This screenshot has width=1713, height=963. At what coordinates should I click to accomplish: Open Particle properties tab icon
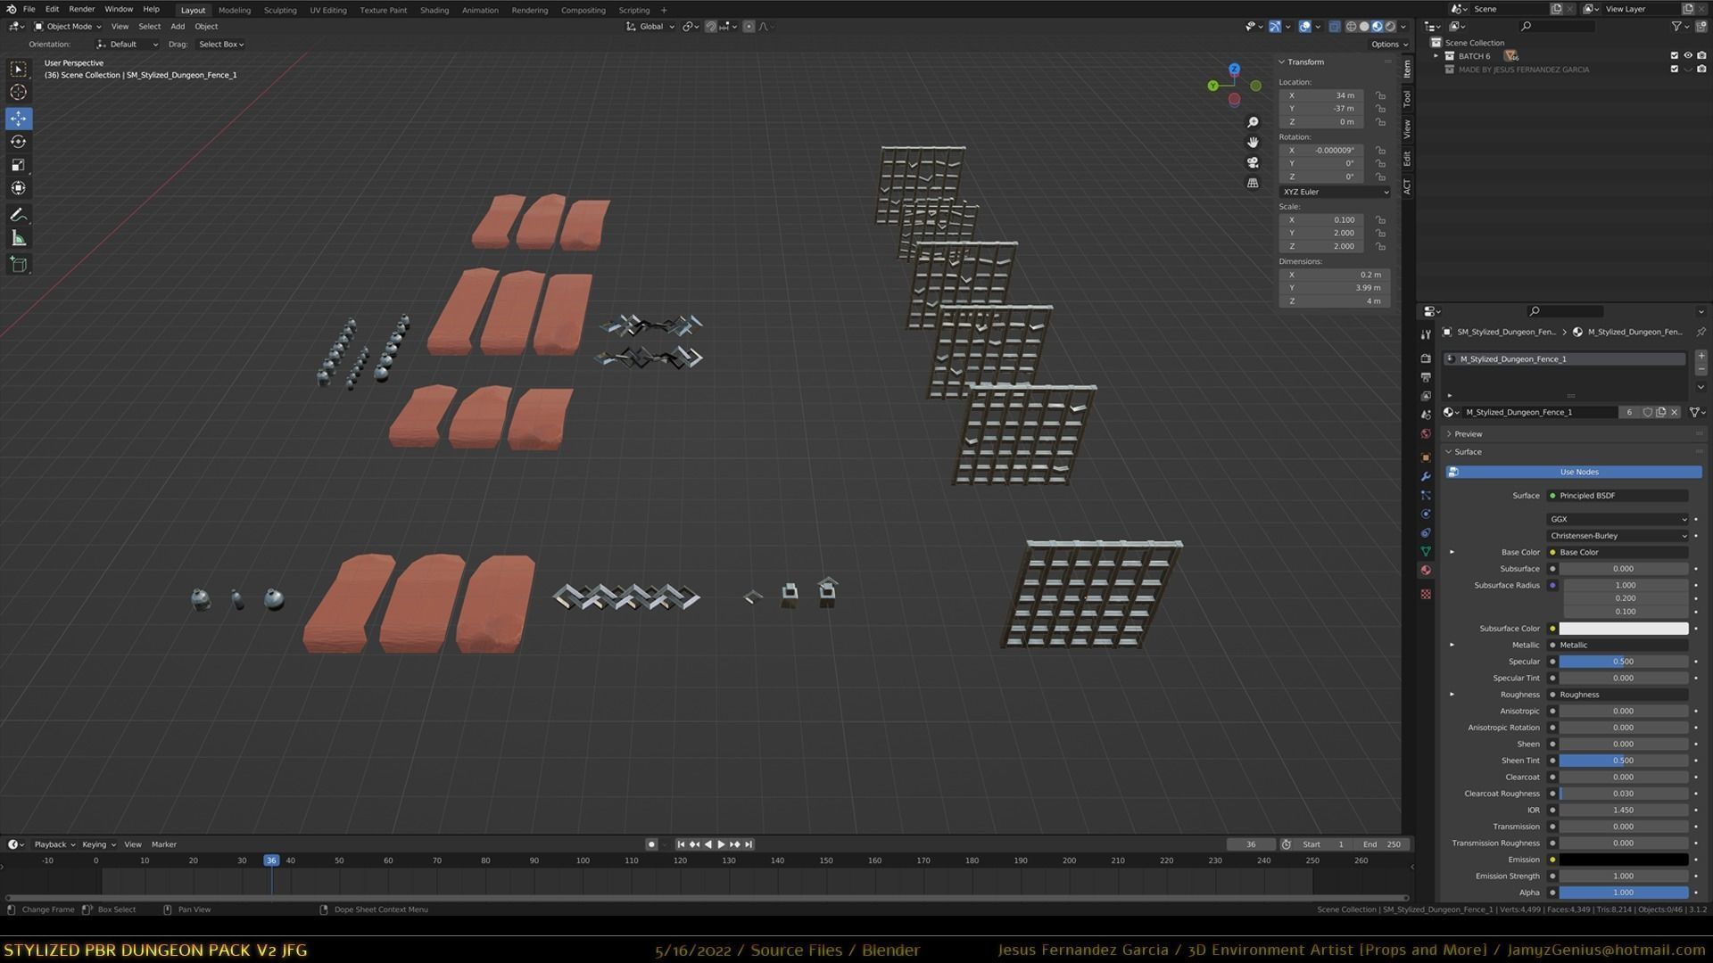1426,496
